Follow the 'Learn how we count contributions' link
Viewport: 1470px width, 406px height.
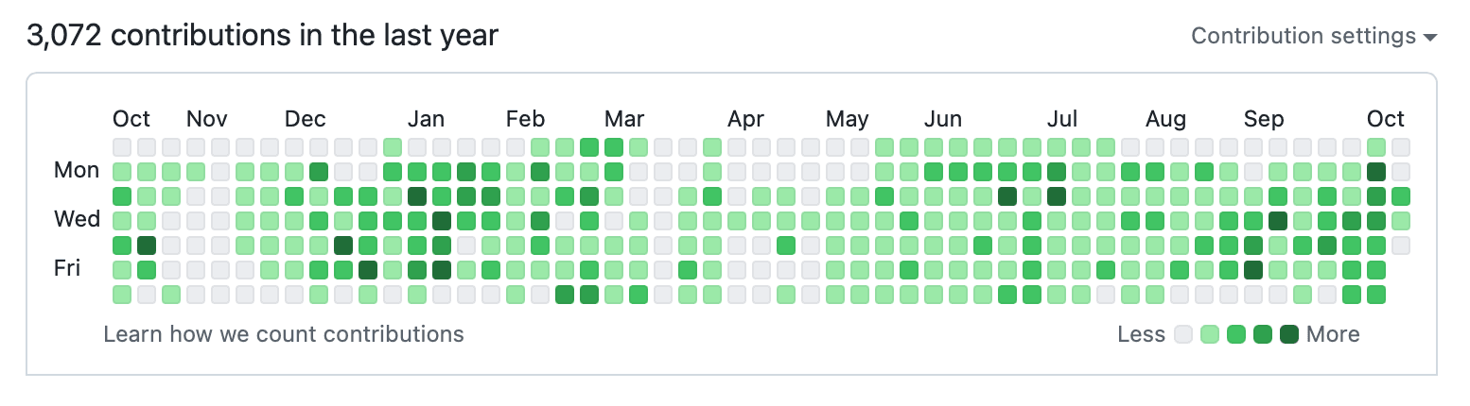(x=284, y=334)
